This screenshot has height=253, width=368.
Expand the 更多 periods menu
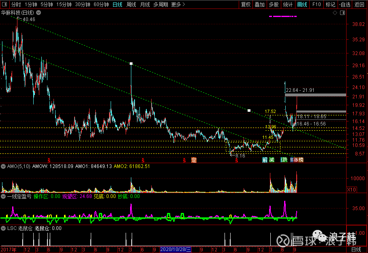(x=178, y=4)
